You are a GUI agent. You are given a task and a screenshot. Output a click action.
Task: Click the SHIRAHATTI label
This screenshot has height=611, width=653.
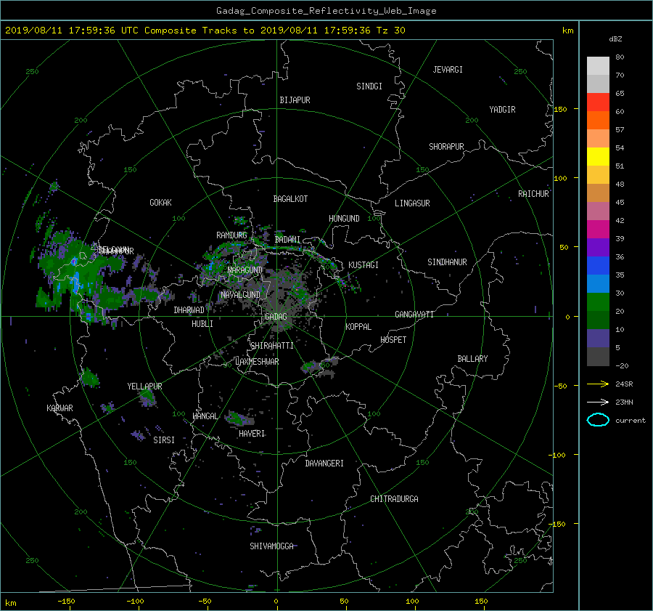pyautogui.click(x=272, y=346)
